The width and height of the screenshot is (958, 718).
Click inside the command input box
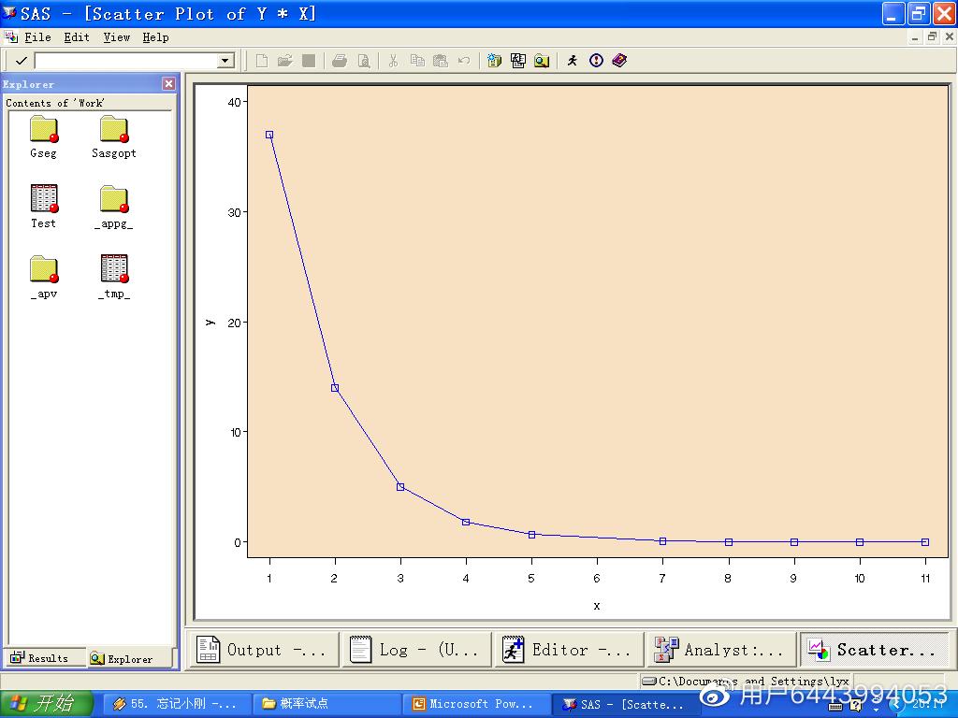(126, 61)
